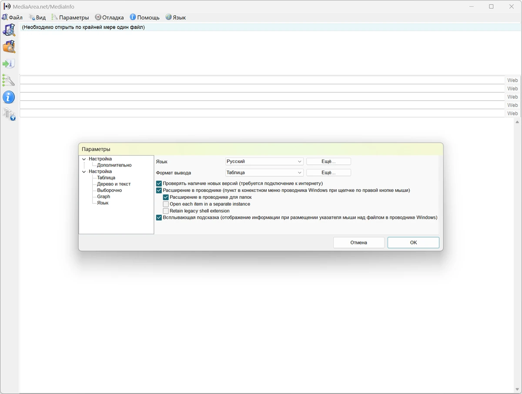The width and height of the screenshot is (522, 394).
Task: Click the MediaInfo logo in title bar
Action: [x=7, y=7]
